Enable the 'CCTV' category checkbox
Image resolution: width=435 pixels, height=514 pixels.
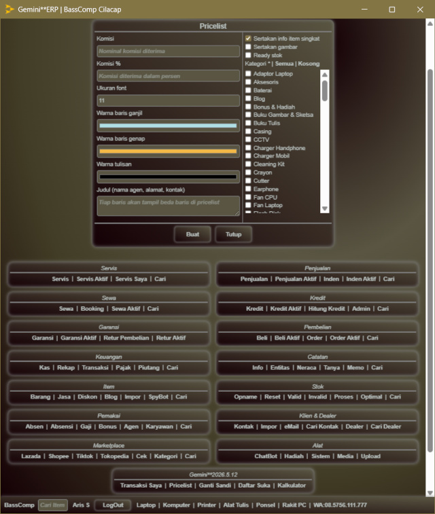[x=248, y=139]
